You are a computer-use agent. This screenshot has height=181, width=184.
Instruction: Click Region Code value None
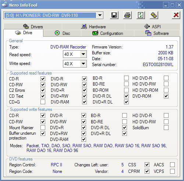point(57,171)
